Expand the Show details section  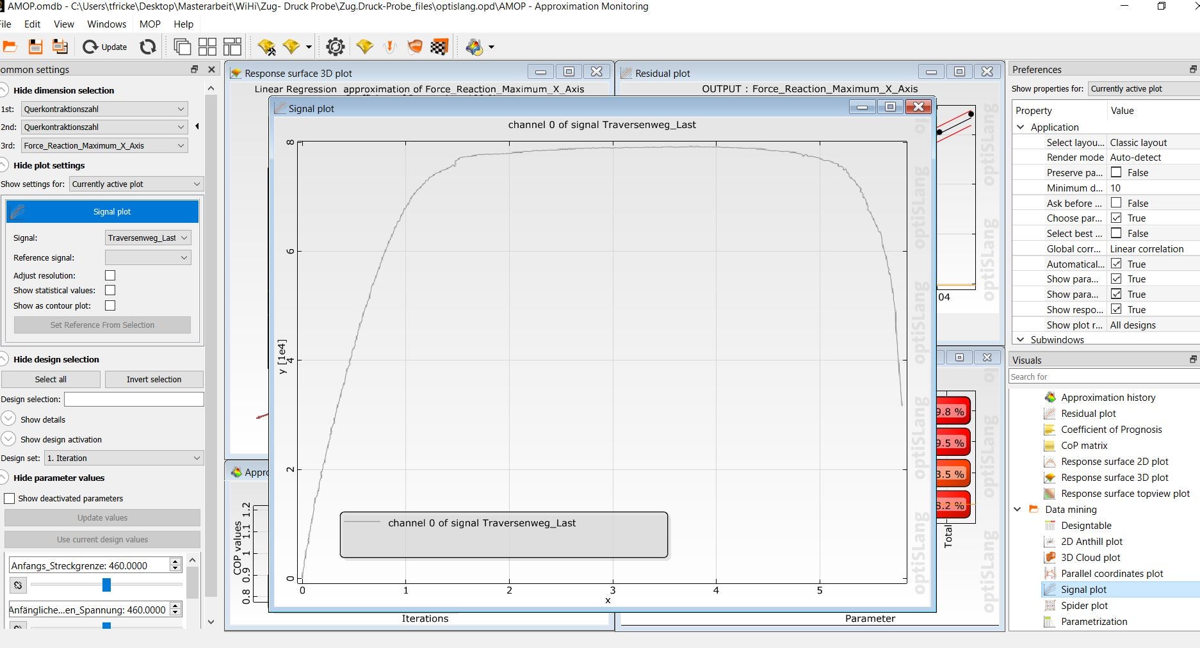coord(8,419)
